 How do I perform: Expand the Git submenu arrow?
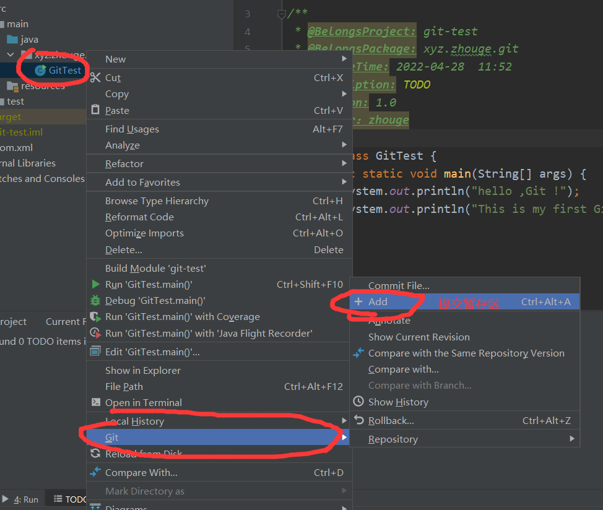344,438
